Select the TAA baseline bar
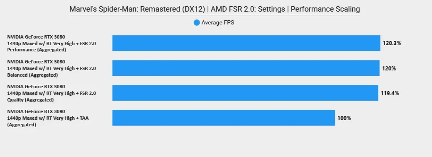432x157 pixels. point(223,118)
